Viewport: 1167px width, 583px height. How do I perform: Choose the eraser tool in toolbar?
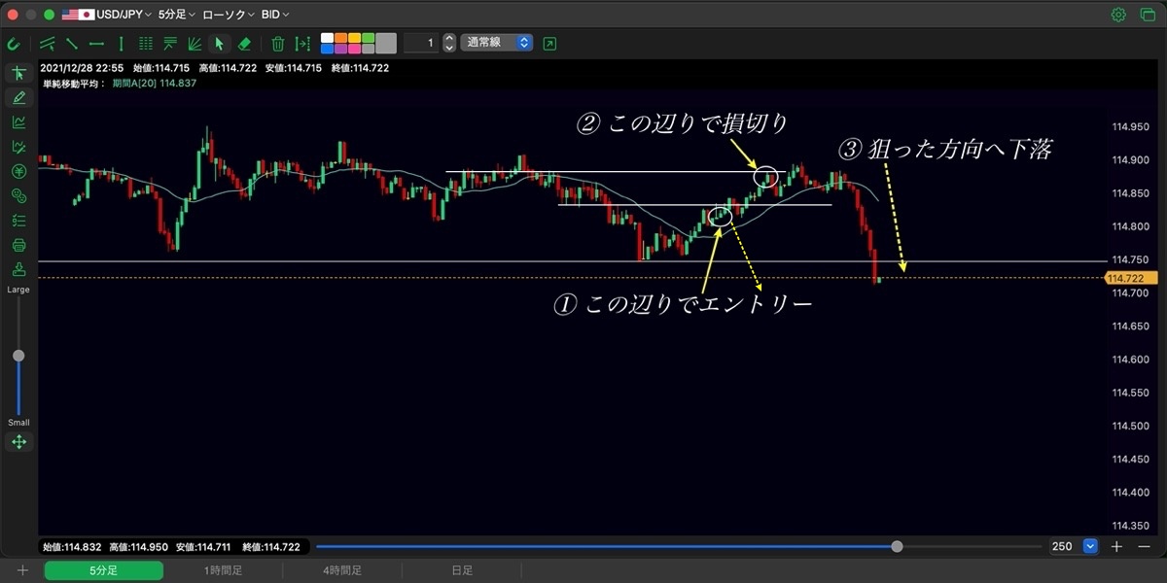tap(244, 44)
